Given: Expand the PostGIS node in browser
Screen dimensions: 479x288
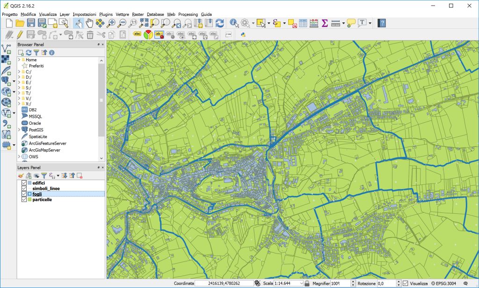Looking at the screenshot, I should click(19, 130).
